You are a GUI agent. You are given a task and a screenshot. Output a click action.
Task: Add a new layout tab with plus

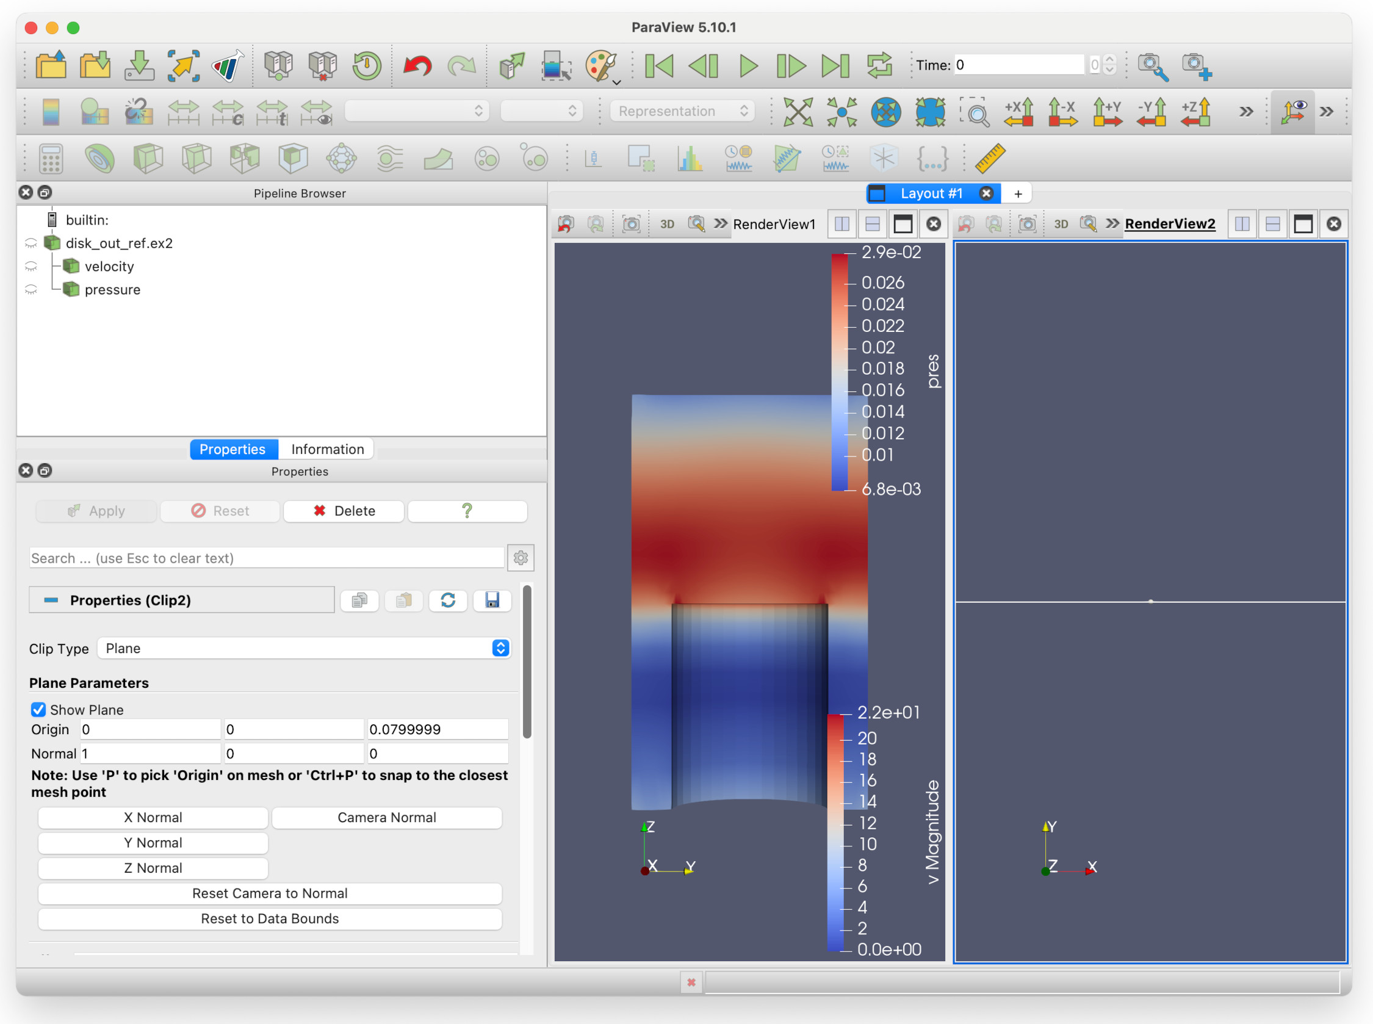[1018, 194]
